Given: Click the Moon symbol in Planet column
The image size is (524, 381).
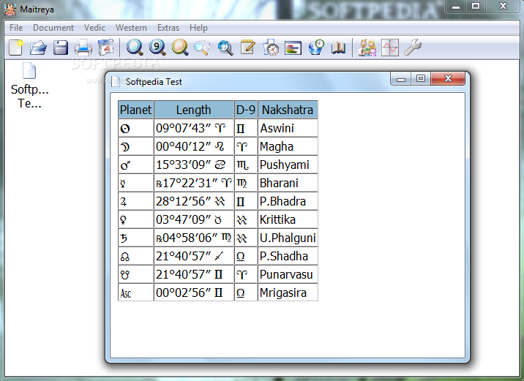Looking at the screenshot, I should click(125, 147).
